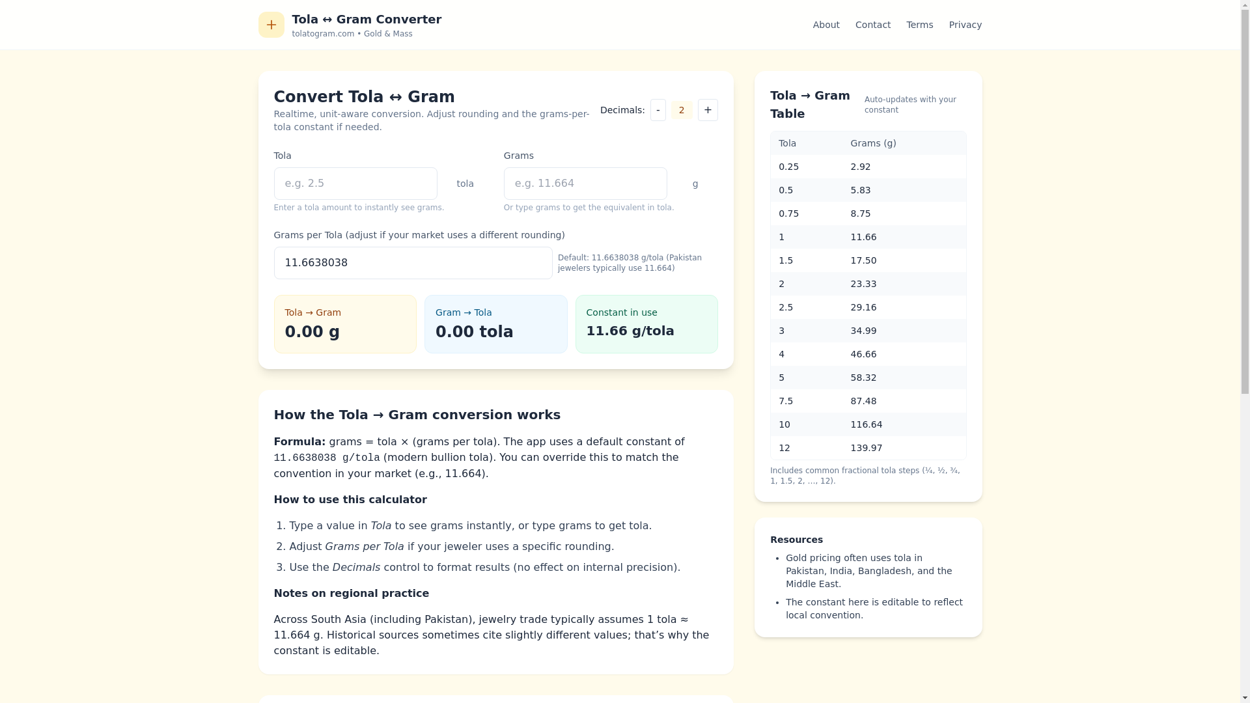Click the Constant in use card
Viewport: 1250px width, 703px height.
(646, 324)
